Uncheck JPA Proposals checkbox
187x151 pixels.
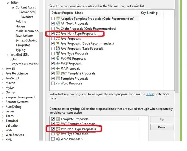pyautogui.click(x=53, y=69)
